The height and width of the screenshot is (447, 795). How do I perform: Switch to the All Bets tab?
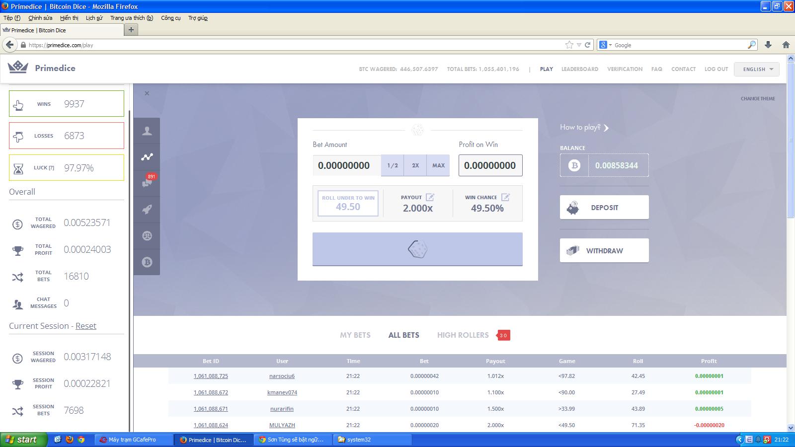point(404,335)
